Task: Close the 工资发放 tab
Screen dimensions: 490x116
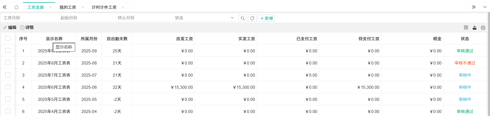Action: coord(50,7)
